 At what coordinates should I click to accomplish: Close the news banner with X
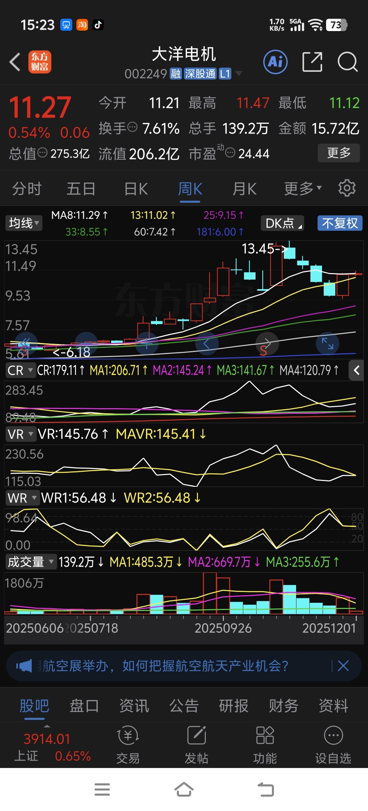pyautogui.click(x=343, y=666)
